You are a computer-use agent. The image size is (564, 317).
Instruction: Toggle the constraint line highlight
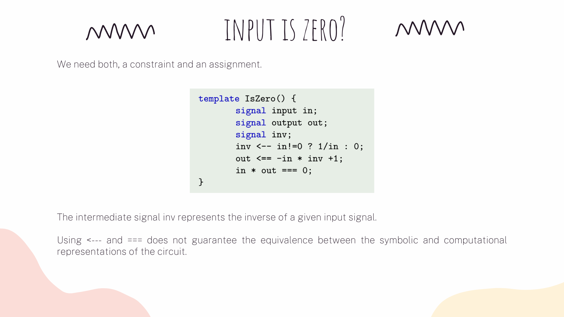click(x=274, y=170)
